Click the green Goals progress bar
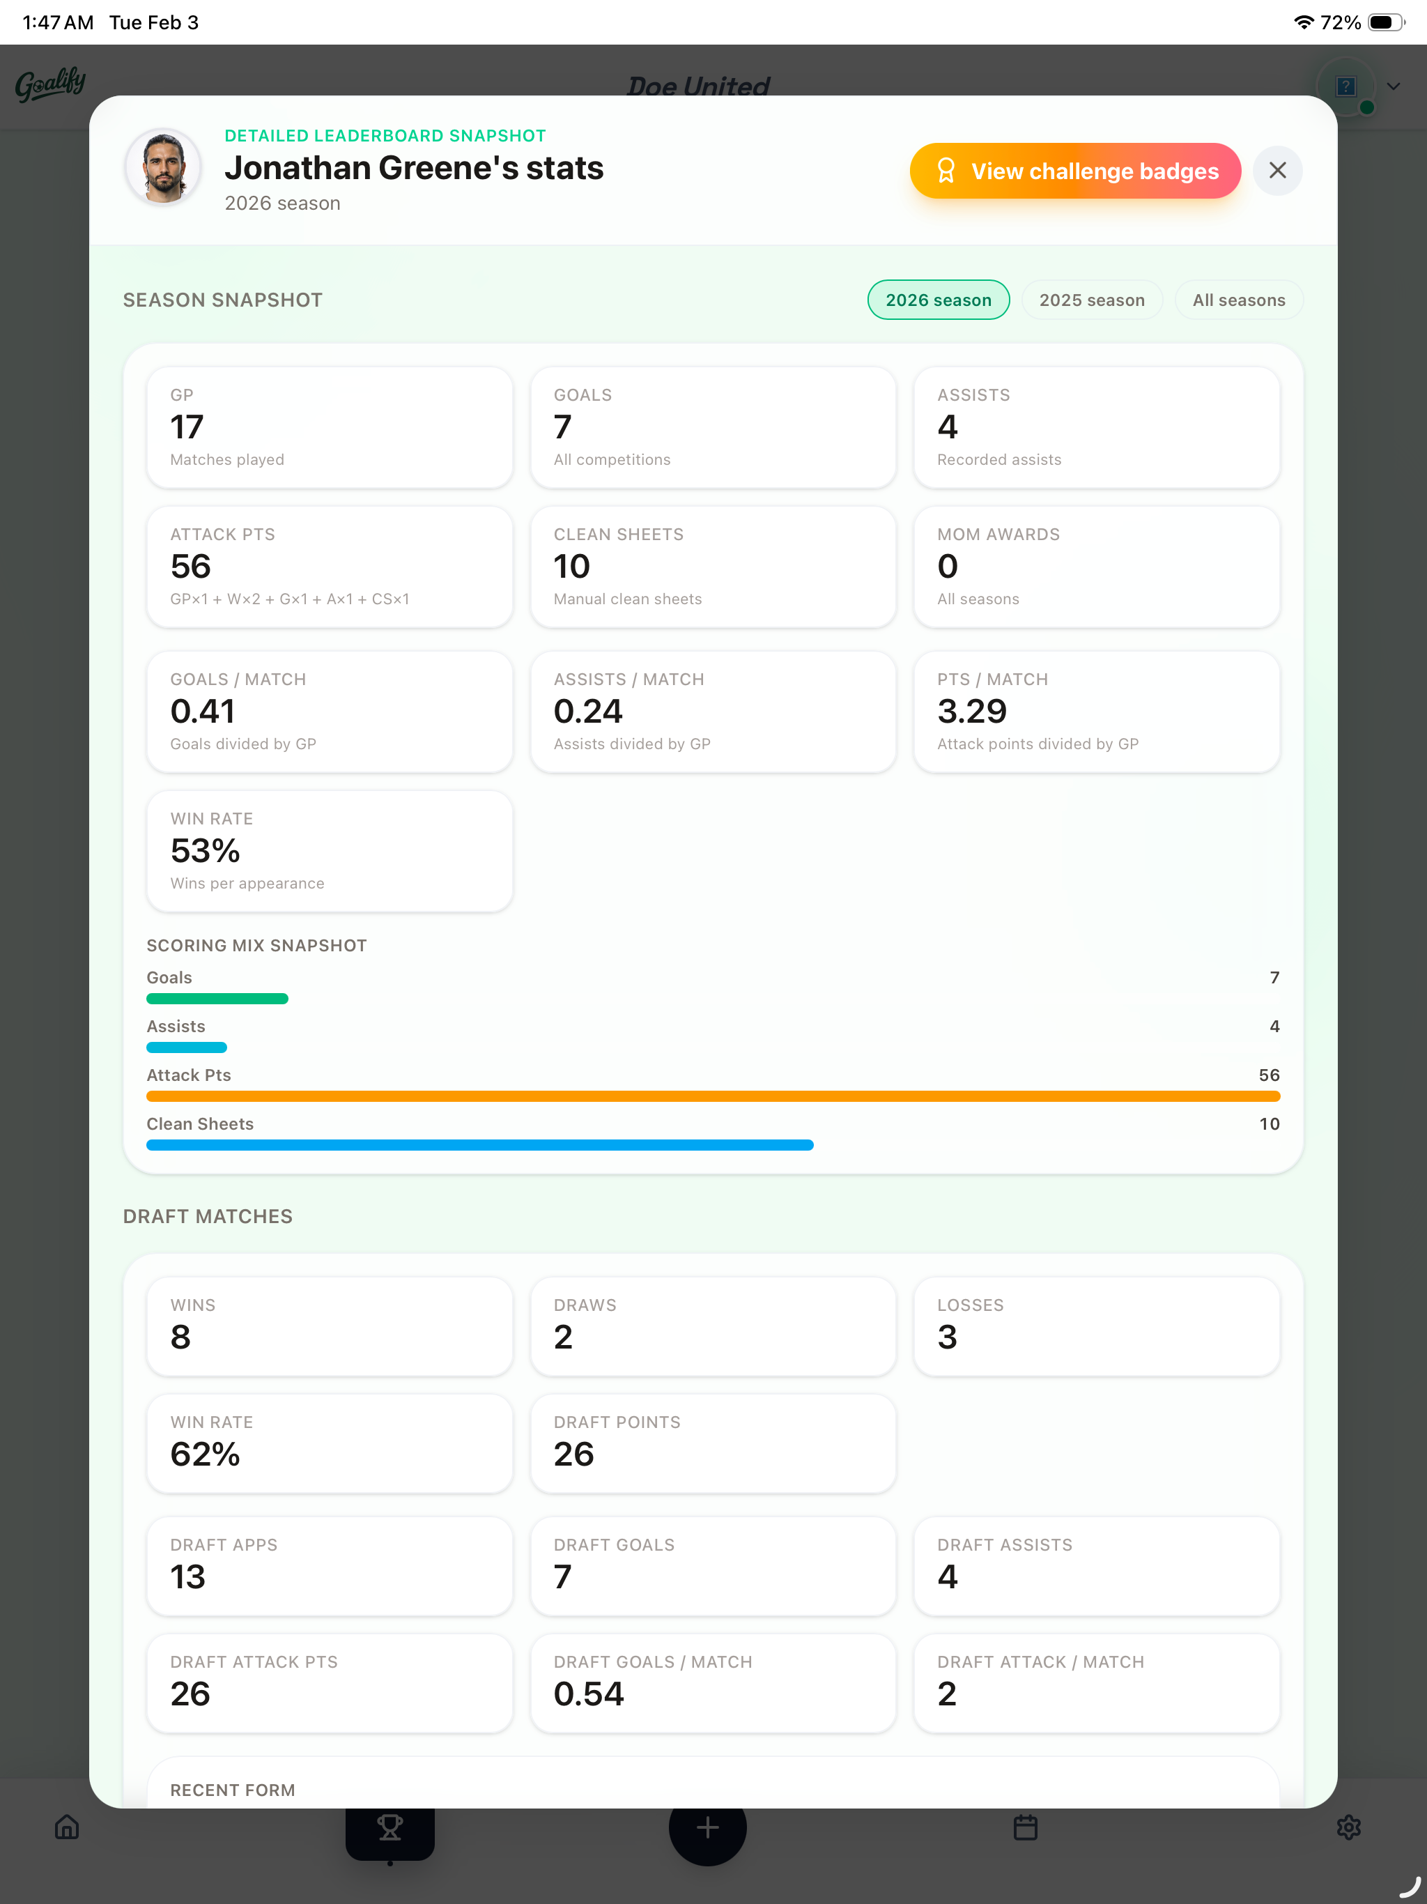This screenshot has height=1904, width=1427. [x=217, y=999]
